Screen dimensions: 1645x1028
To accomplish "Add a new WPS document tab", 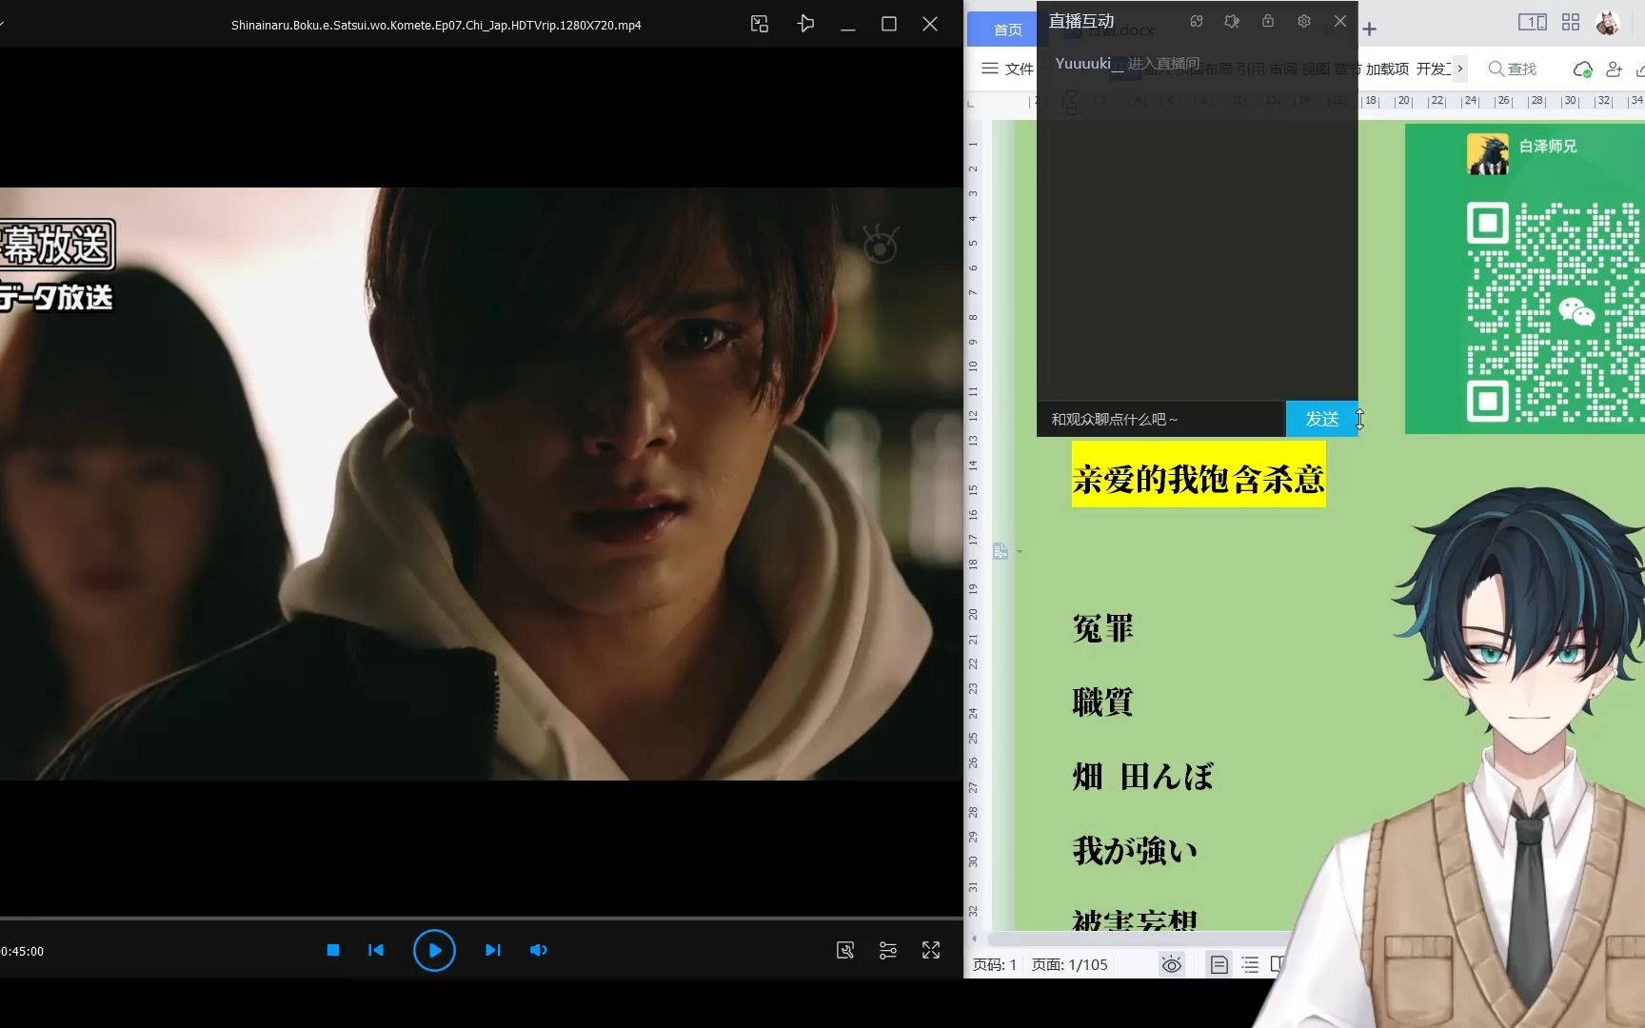I will click(x=1370, y=30).
